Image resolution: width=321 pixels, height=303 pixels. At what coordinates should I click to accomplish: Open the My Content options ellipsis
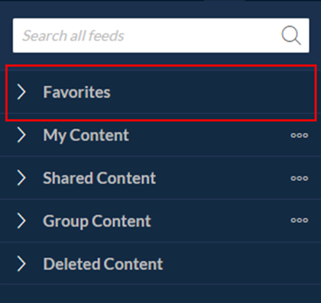300,135
